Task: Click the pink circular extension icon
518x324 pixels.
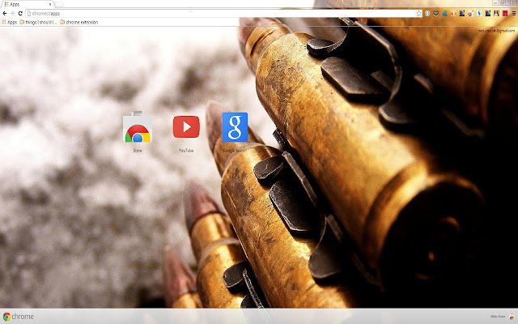Action: point(470,13)
